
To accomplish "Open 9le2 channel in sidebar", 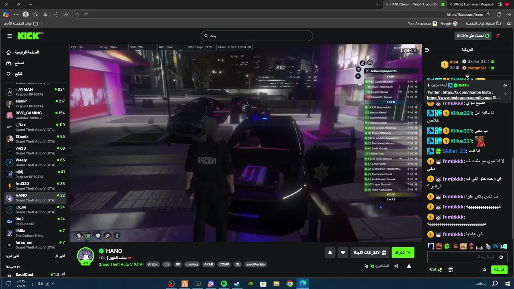I will coord(35,221).
